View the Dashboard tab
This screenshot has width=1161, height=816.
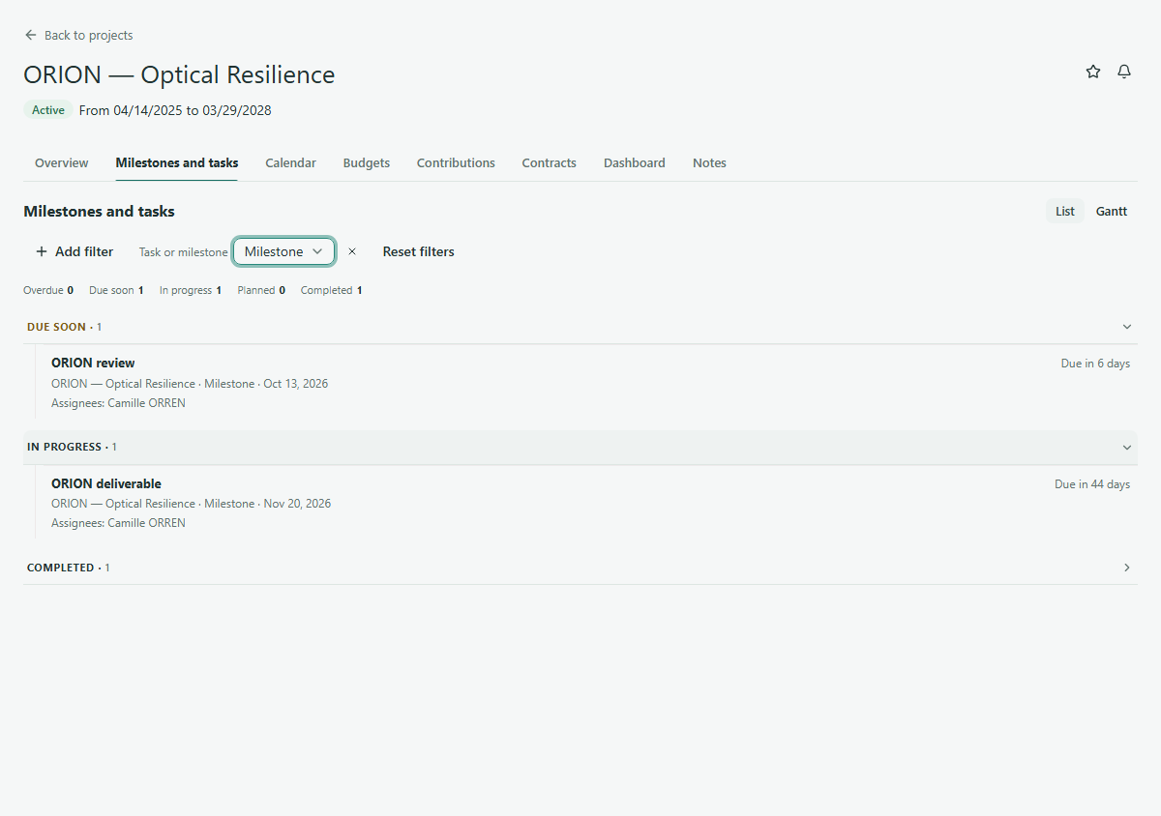pyautogui.click(x=635, y=162)
